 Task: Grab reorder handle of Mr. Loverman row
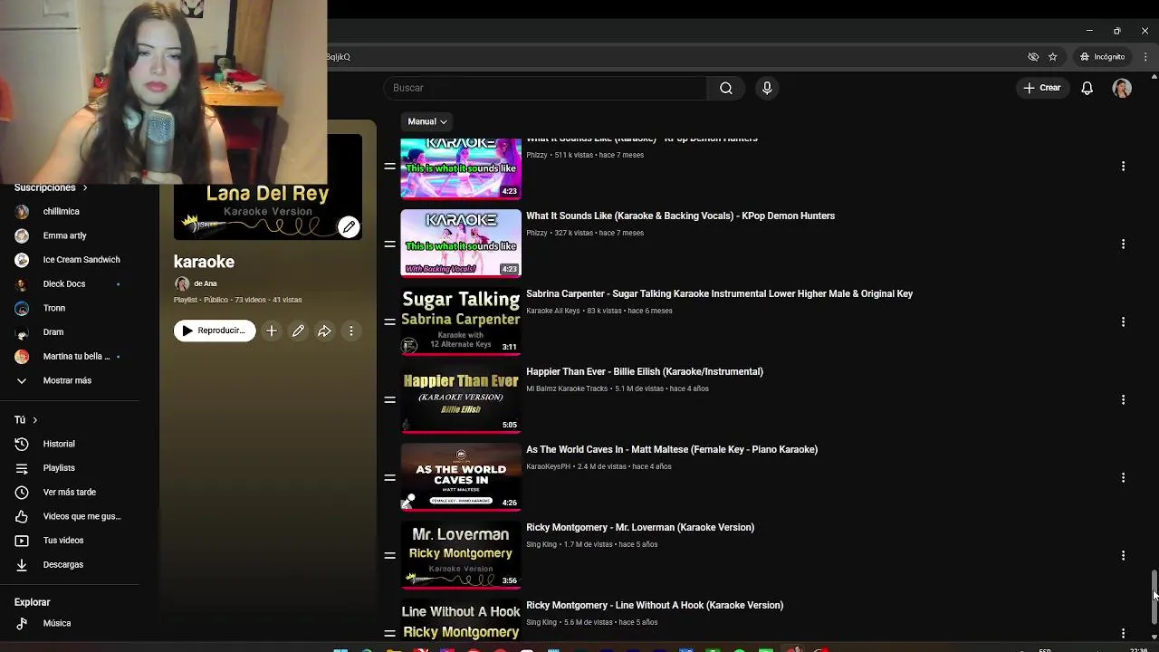389,555
